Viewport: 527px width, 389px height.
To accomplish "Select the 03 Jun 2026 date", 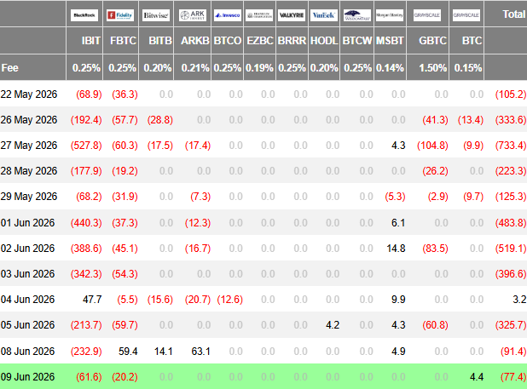I will click(27, 273).
